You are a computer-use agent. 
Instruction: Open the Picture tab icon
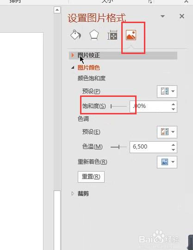tap(131, 35)
